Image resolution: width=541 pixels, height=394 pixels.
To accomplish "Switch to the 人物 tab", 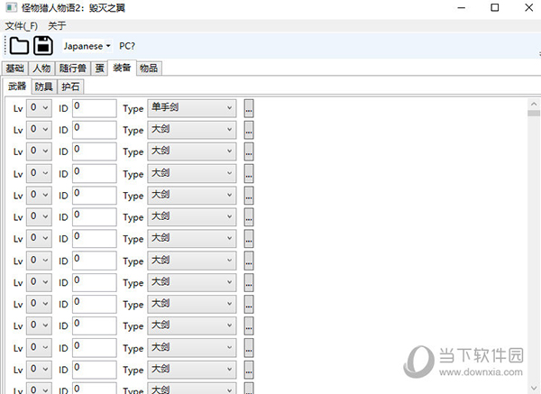I will point(41,69).
